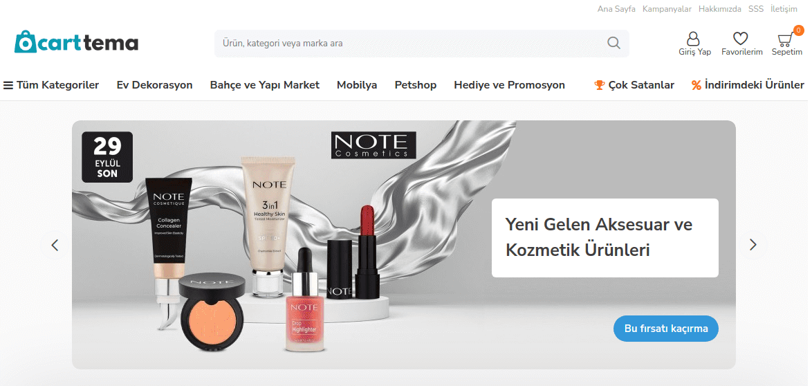Click the search magnifier icon
812x386 pixels.
(613, 43)
